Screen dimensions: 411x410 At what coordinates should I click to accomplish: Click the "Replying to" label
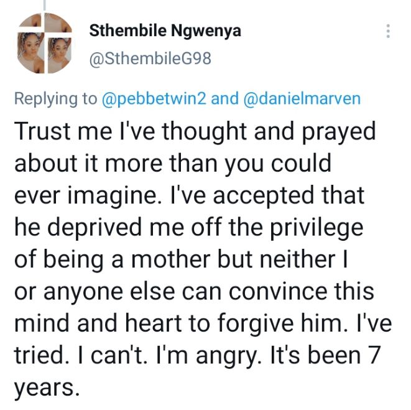55,98
